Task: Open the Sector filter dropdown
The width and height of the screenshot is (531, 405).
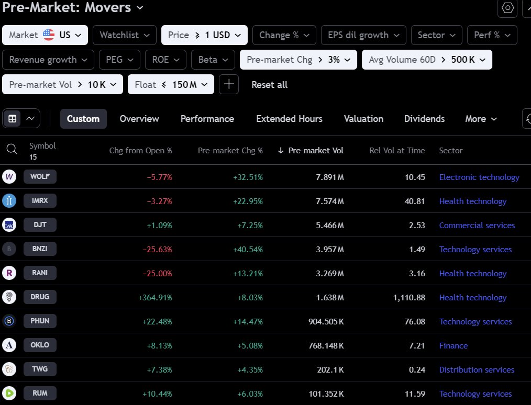Action: (x=437, y=35)
